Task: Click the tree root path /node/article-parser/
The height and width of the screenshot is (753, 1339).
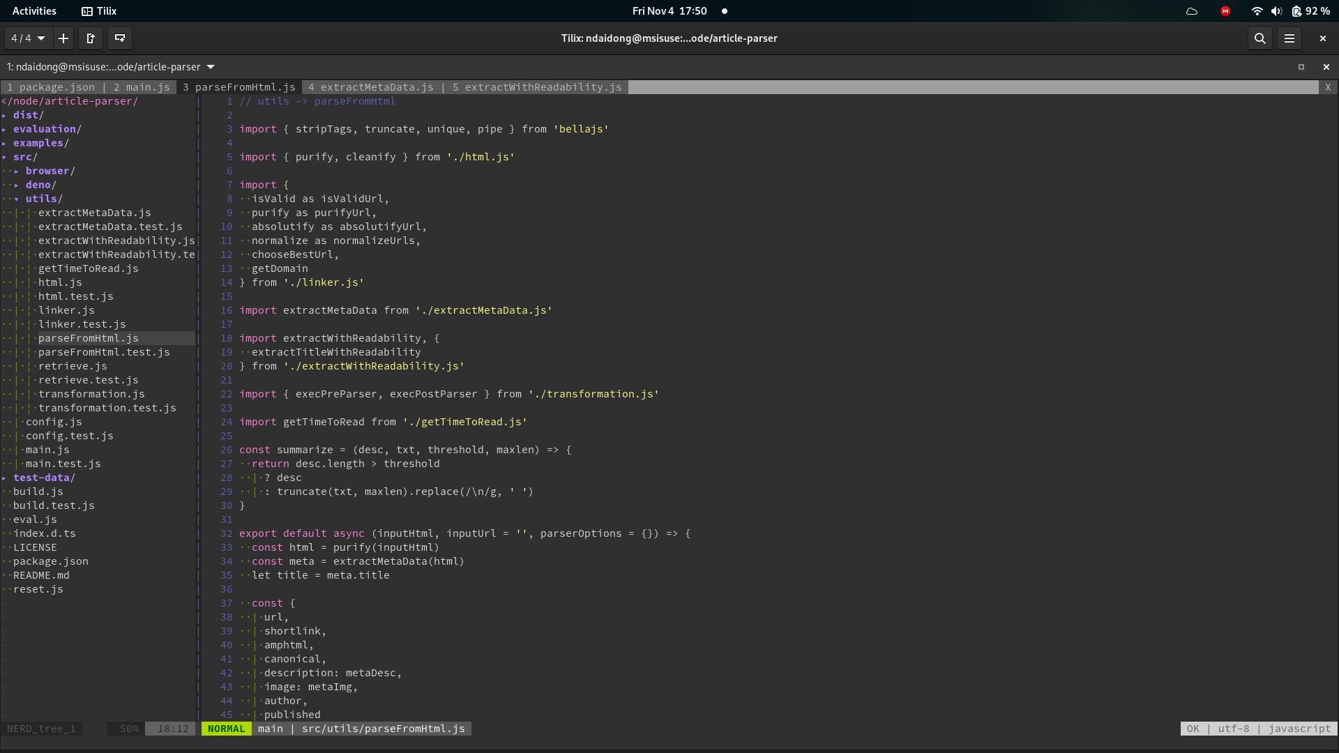Action: point(70,101)
